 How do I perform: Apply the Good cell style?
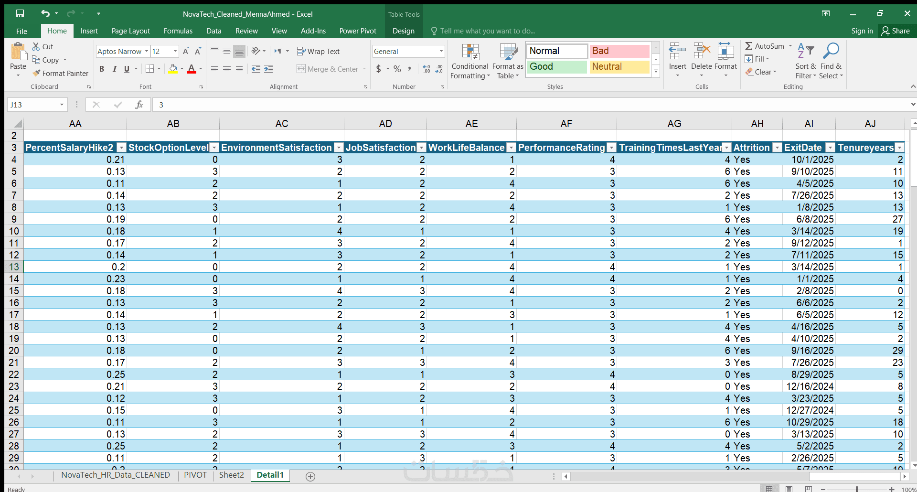tap(557, 66)
